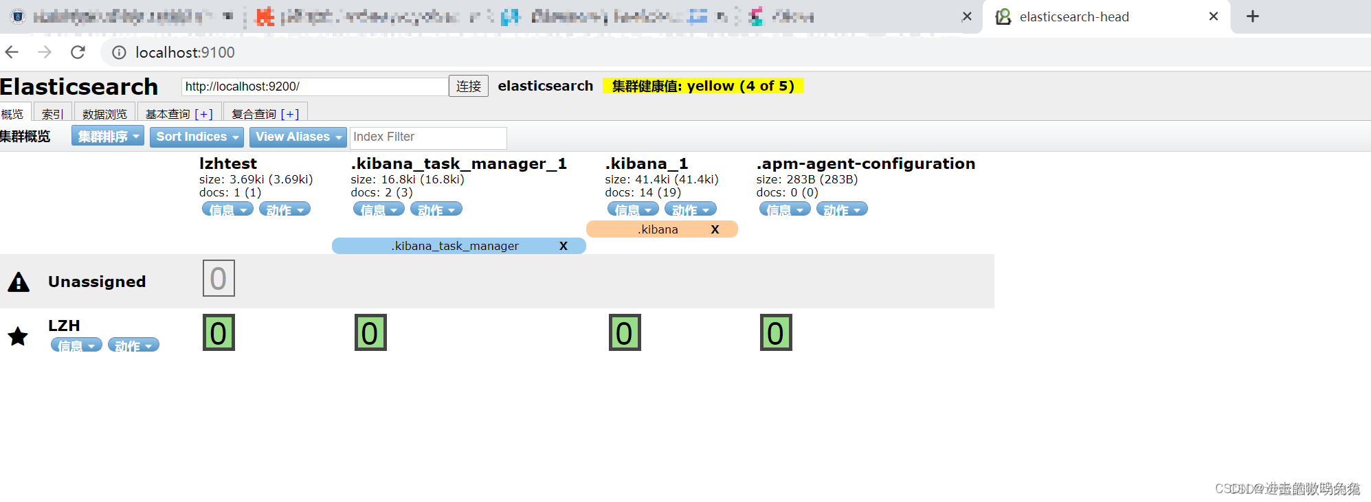Focus the Index Filter field

pyautogui.click(x=428, y=137)
